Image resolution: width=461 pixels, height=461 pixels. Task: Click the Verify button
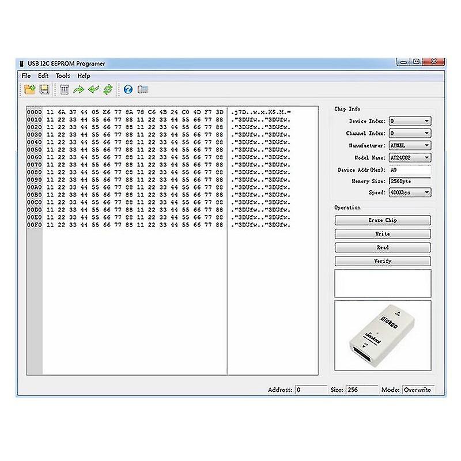point(383,260)
